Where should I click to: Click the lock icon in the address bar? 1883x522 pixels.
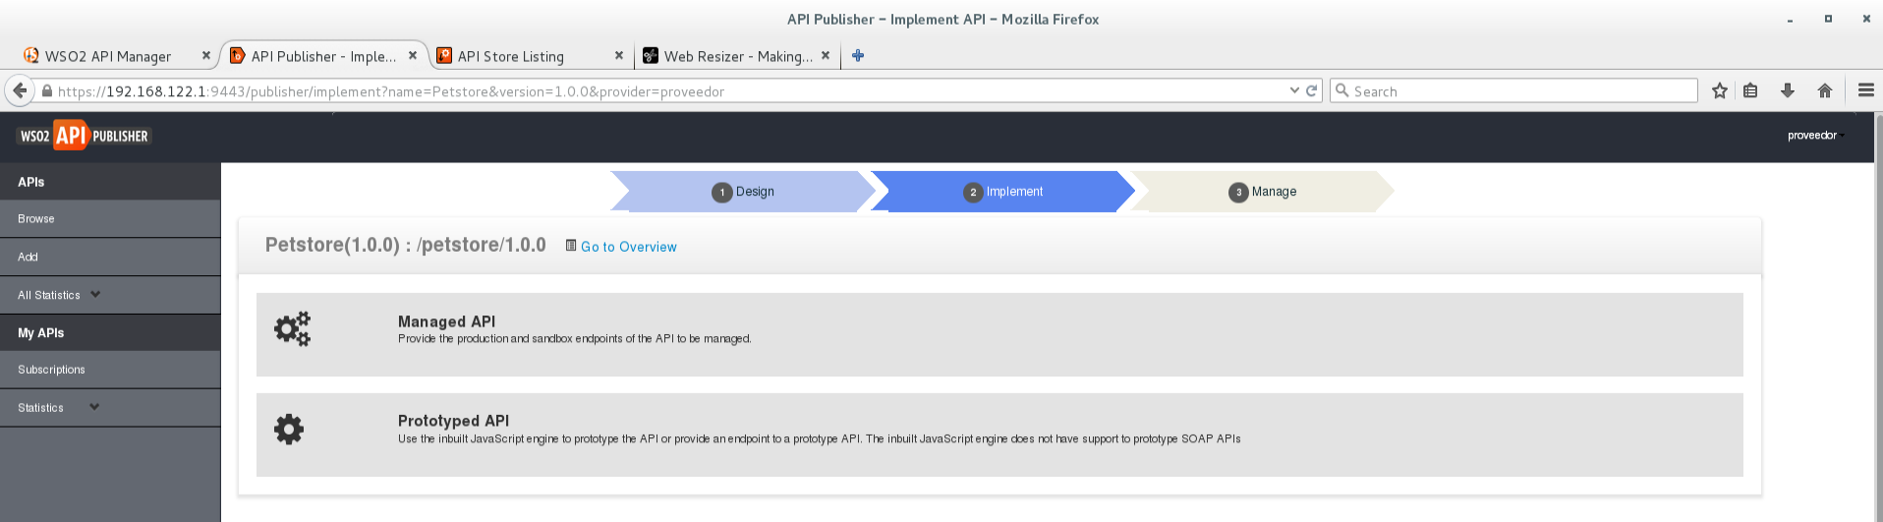tap(46, 91)
